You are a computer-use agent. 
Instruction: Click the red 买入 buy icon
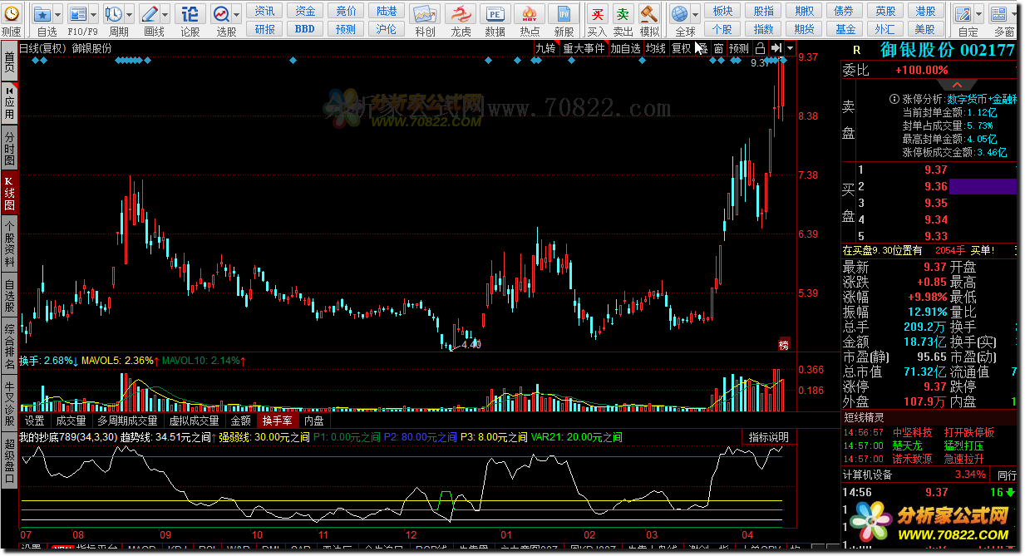tap(597, 14)
